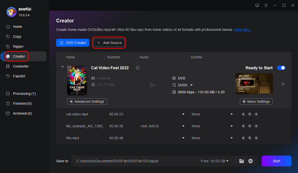Toggle the Ready to Start switch
The height and width of the screenshot is (173, 298).
coord(281,68)
